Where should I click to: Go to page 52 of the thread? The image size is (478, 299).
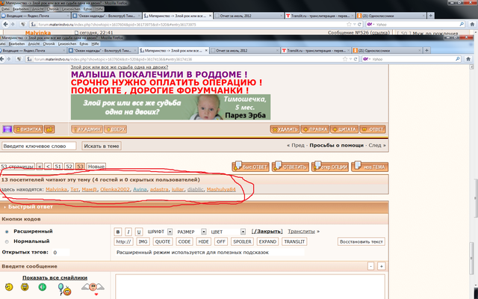pos(68,166)
